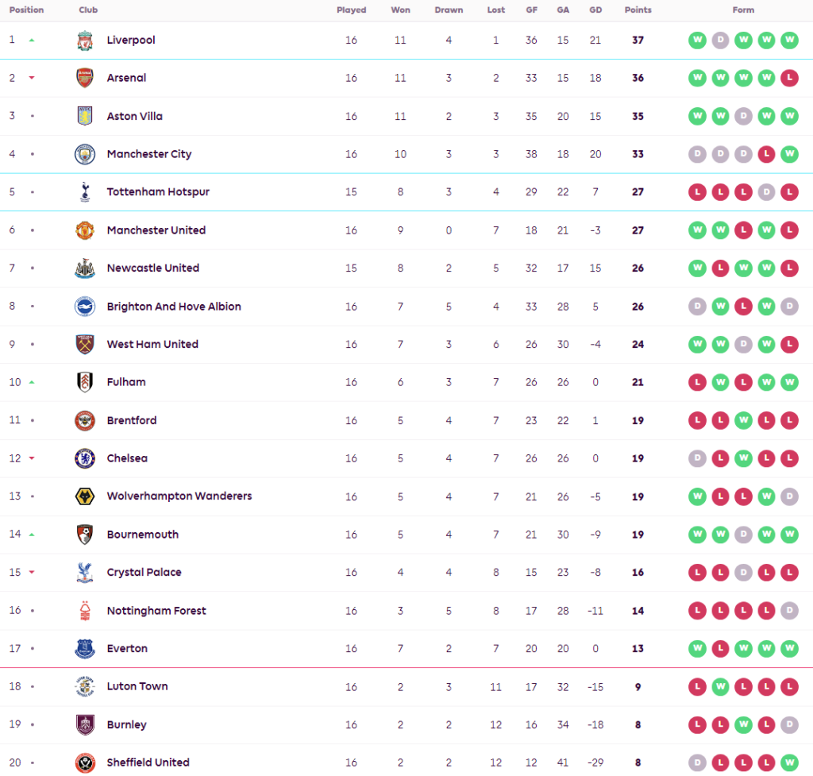Click the Chelsea club crest
This screenshot has height=776, width=813.
[x=85, y=458]
